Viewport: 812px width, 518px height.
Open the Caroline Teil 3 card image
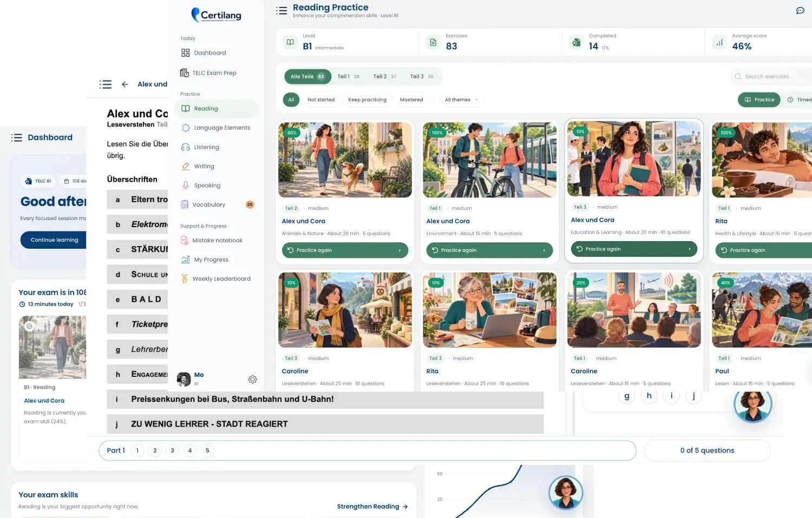pyautogui.click(x=345, y=310)
